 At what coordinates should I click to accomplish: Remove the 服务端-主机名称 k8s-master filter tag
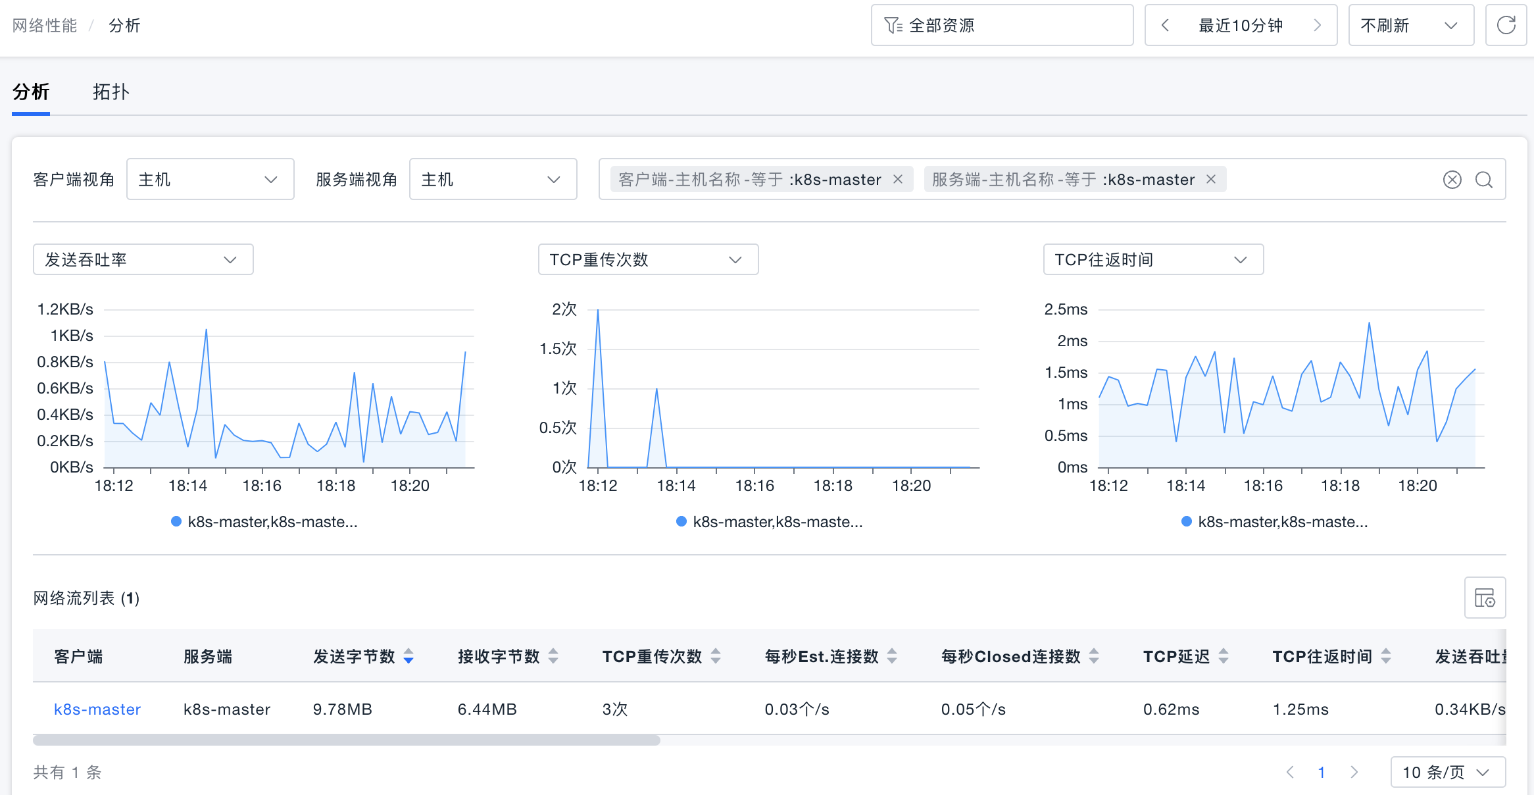(x=1210, y=179)
